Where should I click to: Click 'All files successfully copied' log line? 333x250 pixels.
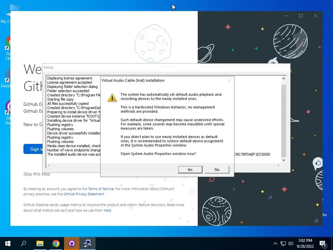click(68, 104)
